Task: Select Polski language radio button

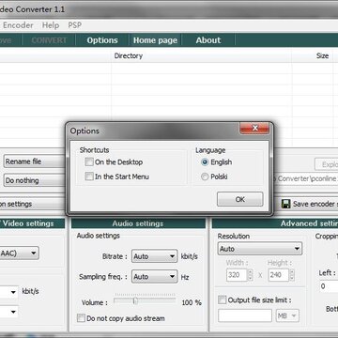Action: click(205, 177)
